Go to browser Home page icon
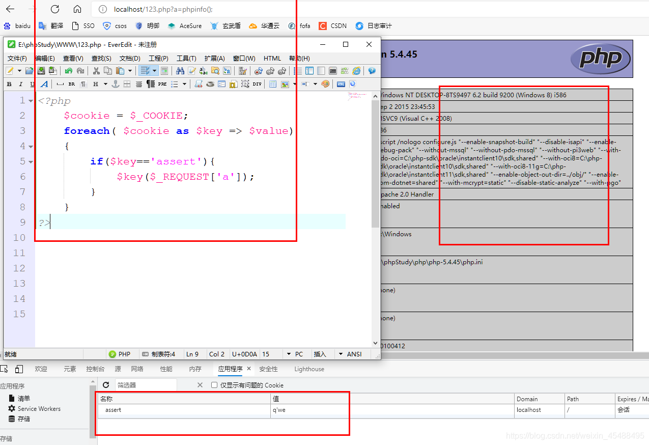Image resolution: width=649 pixels, height=445 pixels. (77, 9)
